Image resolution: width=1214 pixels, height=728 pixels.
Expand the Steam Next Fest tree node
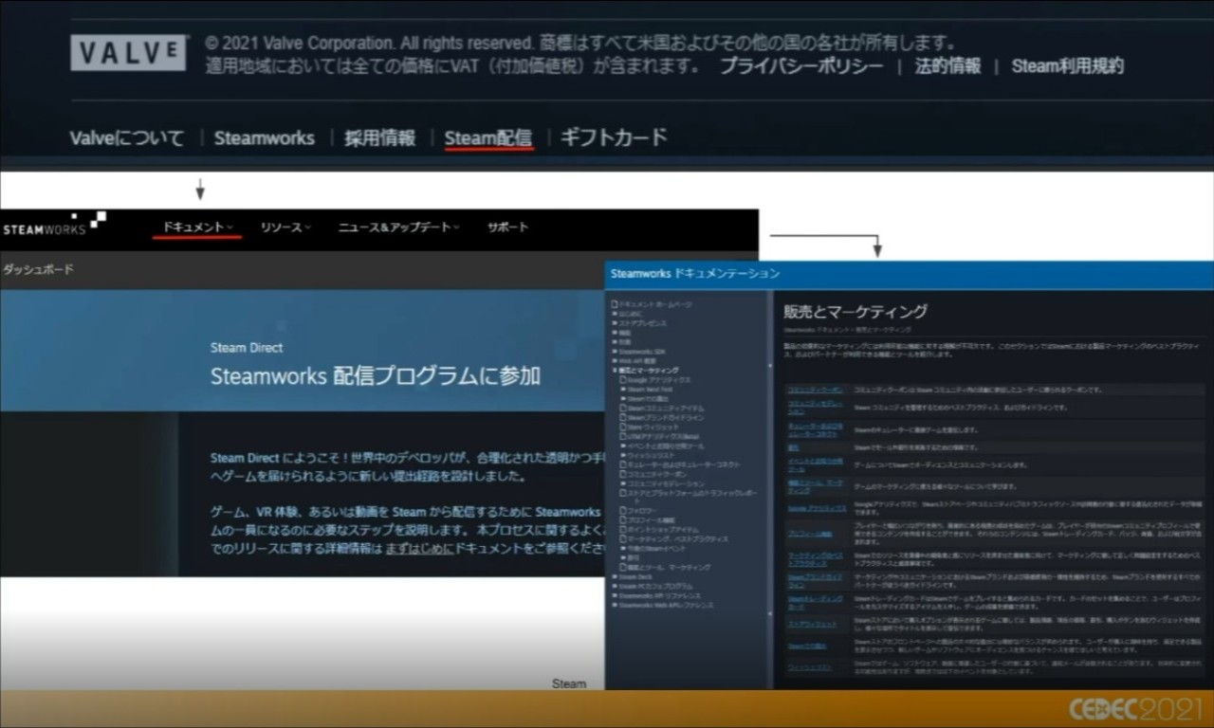coord(623,390)
